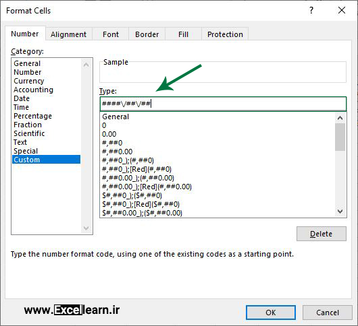This screenshot has height=326, width=358.
Task: Confirm with the OK button
Action: 271,313
